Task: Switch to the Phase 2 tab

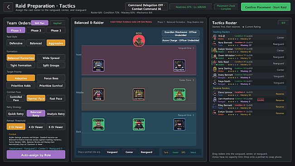Action: coord(36,30)
